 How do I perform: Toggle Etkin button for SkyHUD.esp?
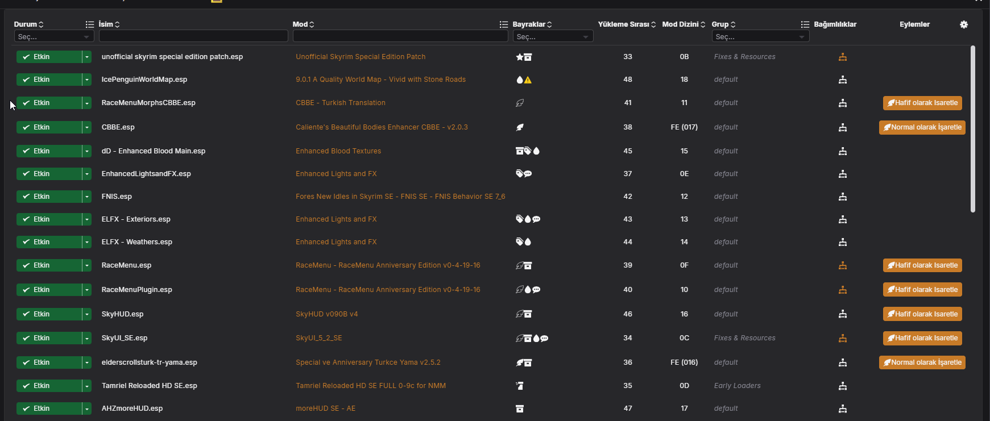[49, 314]
